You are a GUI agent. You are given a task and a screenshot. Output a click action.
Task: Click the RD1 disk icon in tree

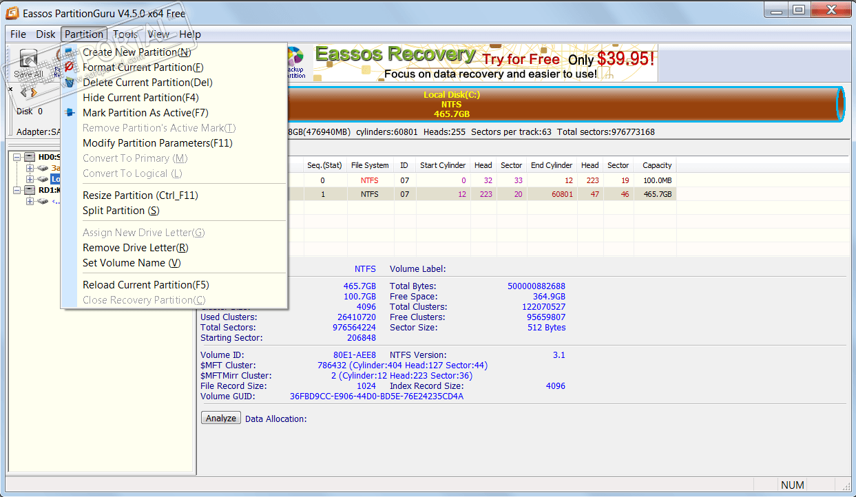pyautogui.click(x=30, y=190)
